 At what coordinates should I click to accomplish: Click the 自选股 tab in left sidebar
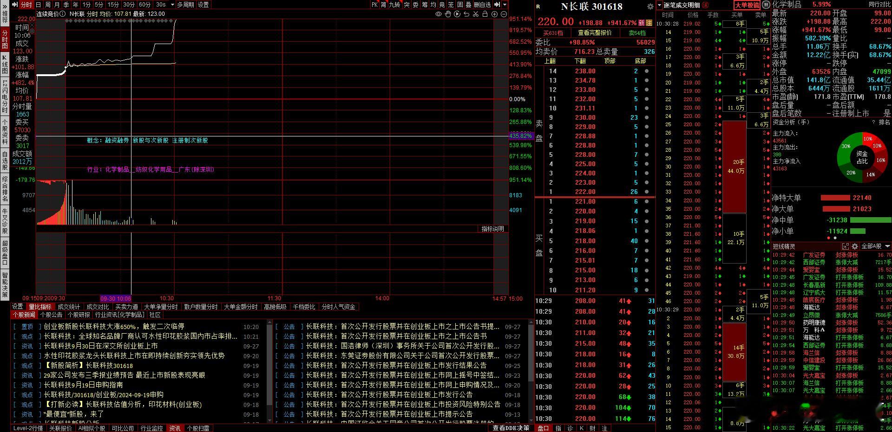click(5, 161)
